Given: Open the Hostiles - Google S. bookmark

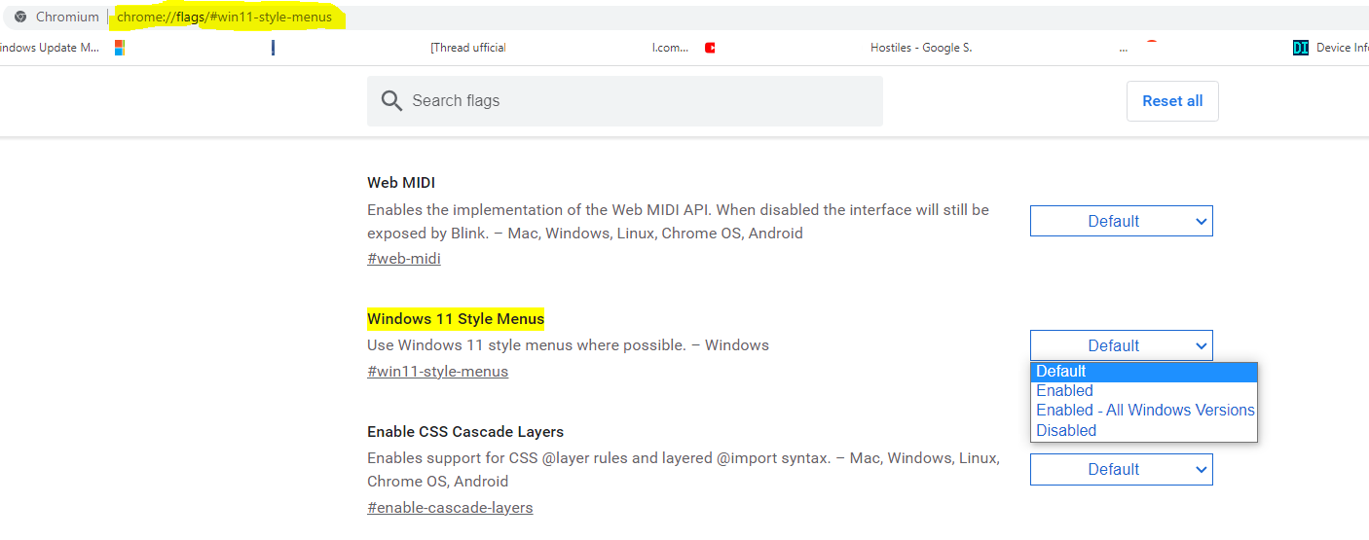Looking at the screenshot, I should point(921,48).
